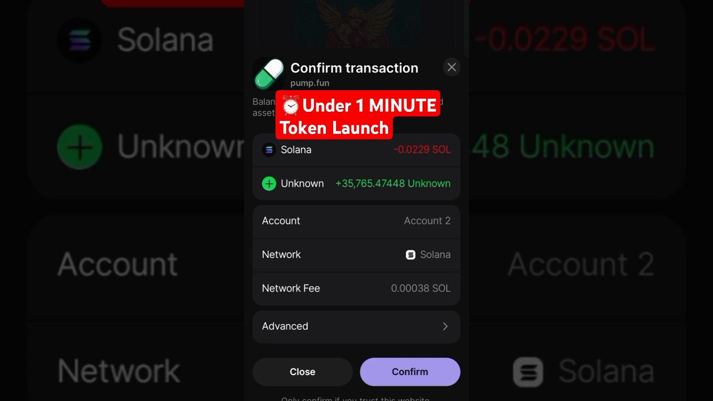Open the pump.fun site link under the title
This screenshot has width=713, height=401.
(x=310, y=83)
